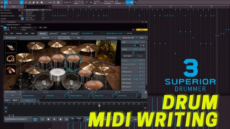Switch to the MIXER tab
This screenshot has width=230, height=129.
click(x=64, y=33)
